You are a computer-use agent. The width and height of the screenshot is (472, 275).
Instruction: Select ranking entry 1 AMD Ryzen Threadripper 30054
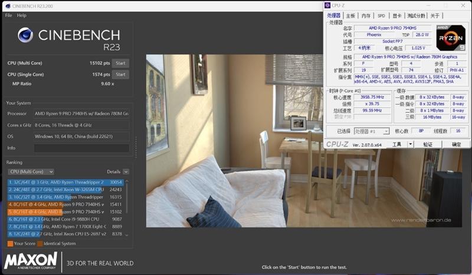65,182
